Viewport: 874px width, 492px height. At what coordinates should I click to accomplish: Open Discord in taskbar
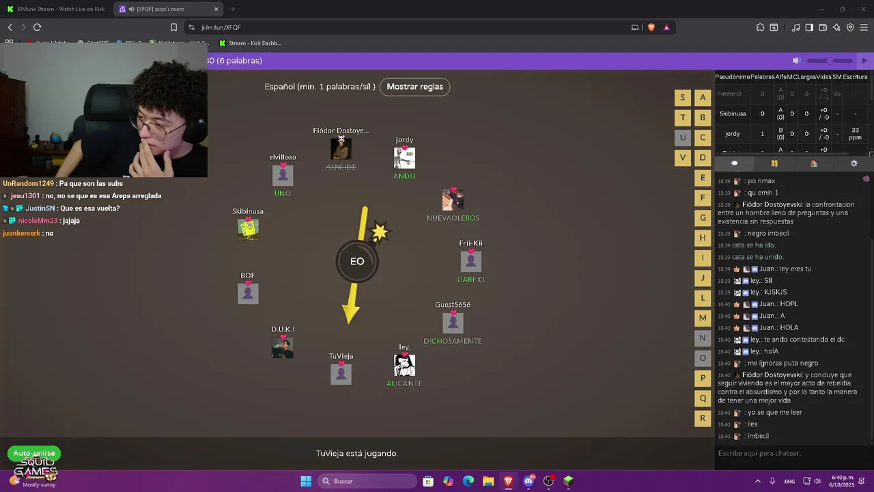coord(528,481)
